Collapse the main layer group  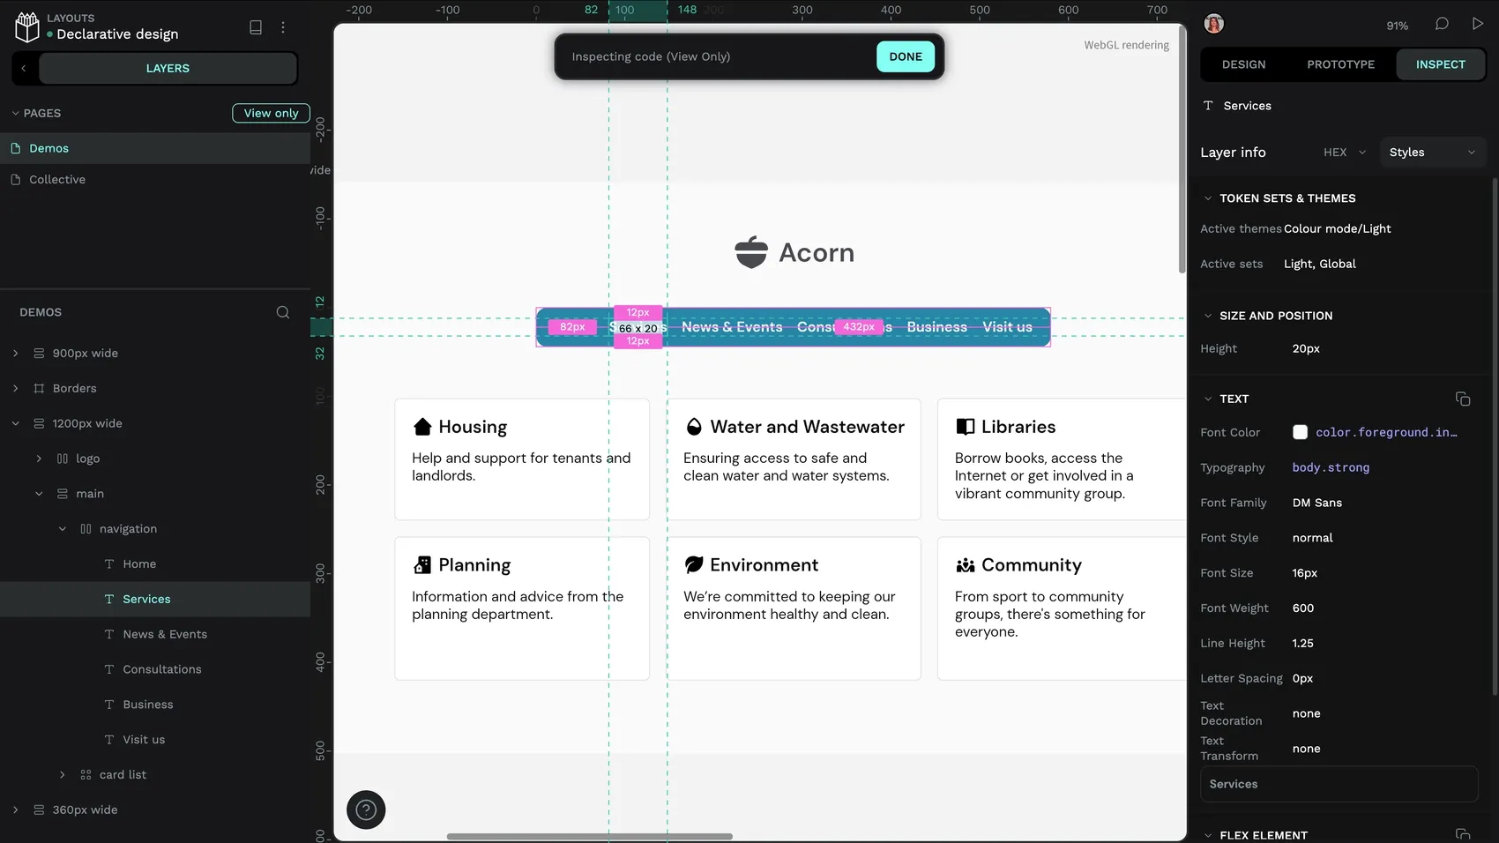point(39,494)
